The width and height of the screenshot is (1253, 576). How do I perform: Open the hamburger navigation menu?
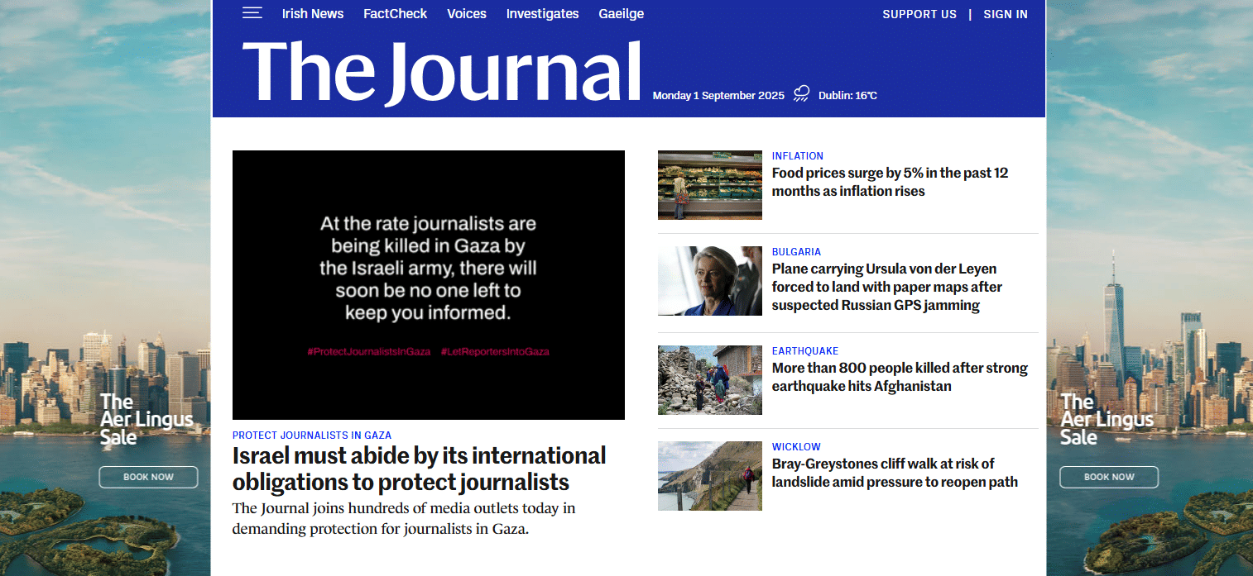[252, 12]
